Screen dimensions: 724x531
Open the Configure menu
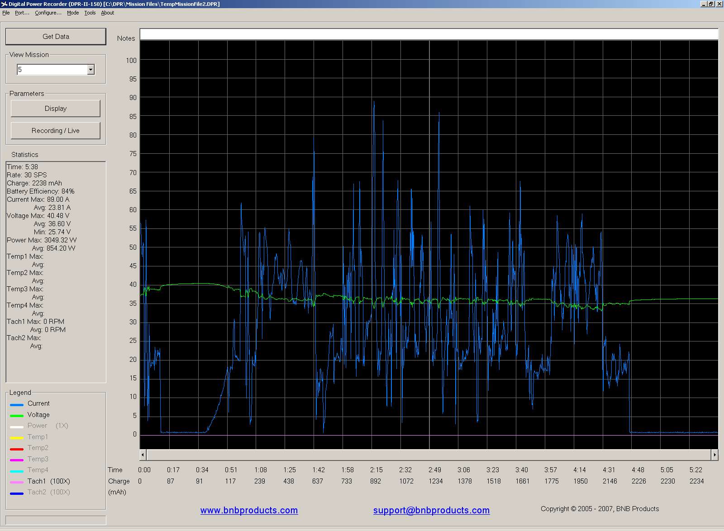point(48,13)
